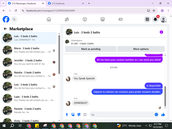Viewport: 172px width, 129px height.
Task: Open Vicky - 3 beds 2 baths chat
Action: (29, 120)
